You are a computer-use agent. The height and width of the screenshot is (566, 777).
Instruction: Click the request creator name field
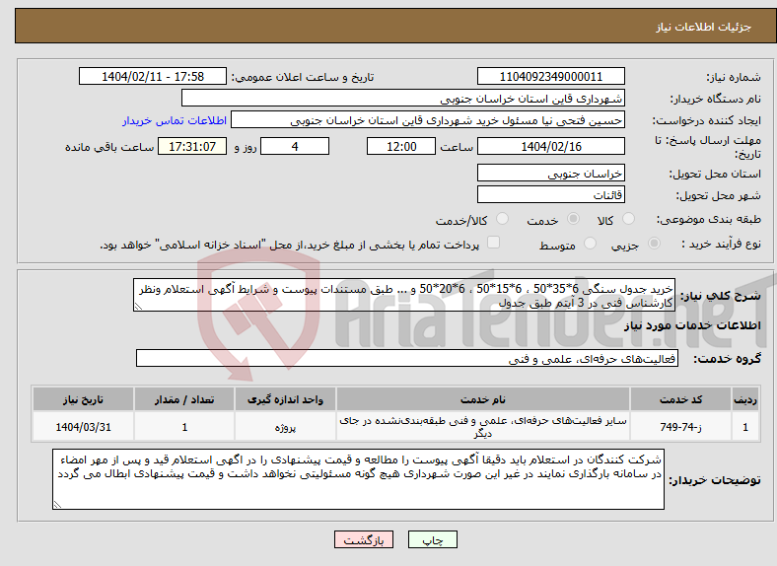click(x=428, y=120)
